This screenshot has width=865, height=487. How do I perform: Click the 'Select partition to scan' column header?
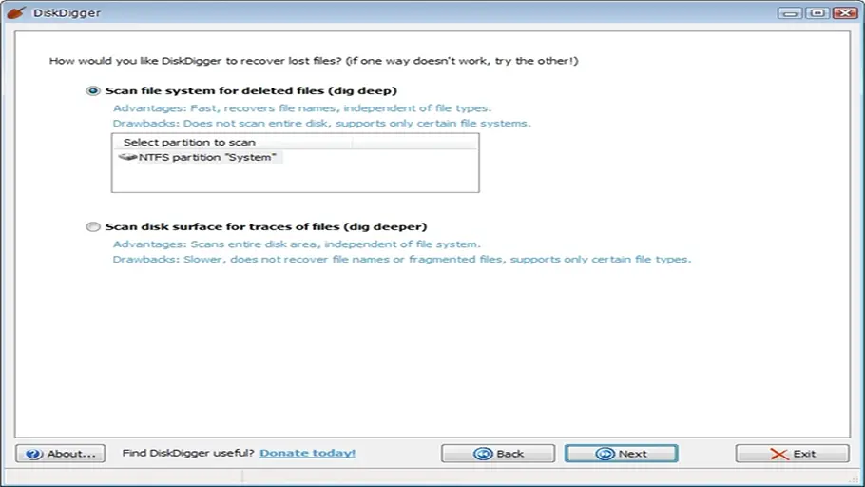point(189,142)
